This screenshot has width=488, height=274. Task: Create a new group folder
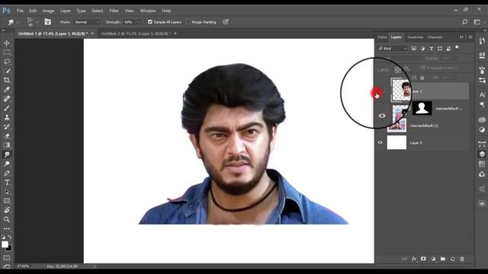[x=443, y=259]
